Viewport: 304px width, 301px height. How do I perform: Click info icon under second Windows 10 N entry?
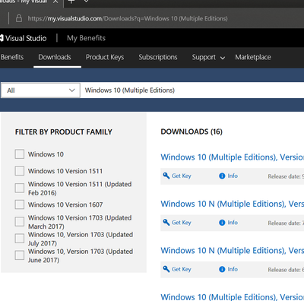coord(222,269)
